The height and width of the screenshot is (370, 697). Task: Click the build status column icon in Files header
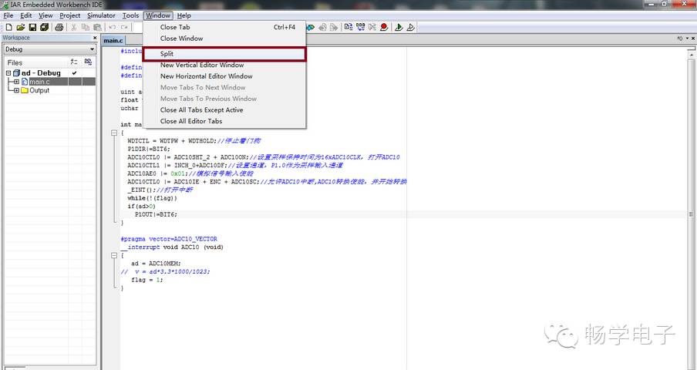[x=88, y=62]
